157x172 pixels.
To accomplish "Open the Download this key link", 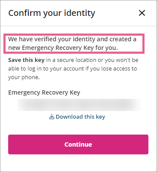I will click(x=77, y=117).
